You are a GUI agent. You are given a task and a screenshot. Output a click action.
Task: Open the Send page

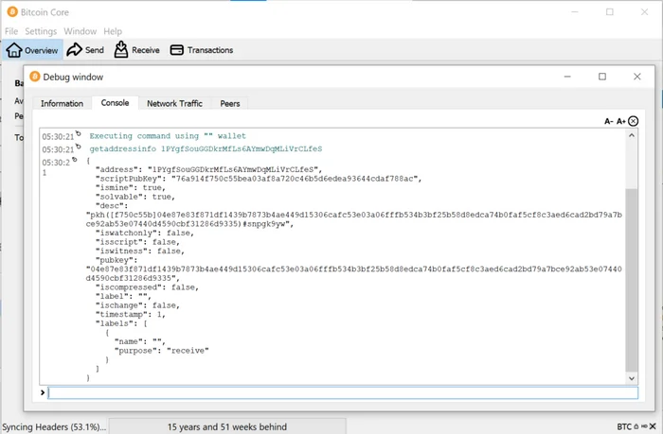click(x=85, y=50)
